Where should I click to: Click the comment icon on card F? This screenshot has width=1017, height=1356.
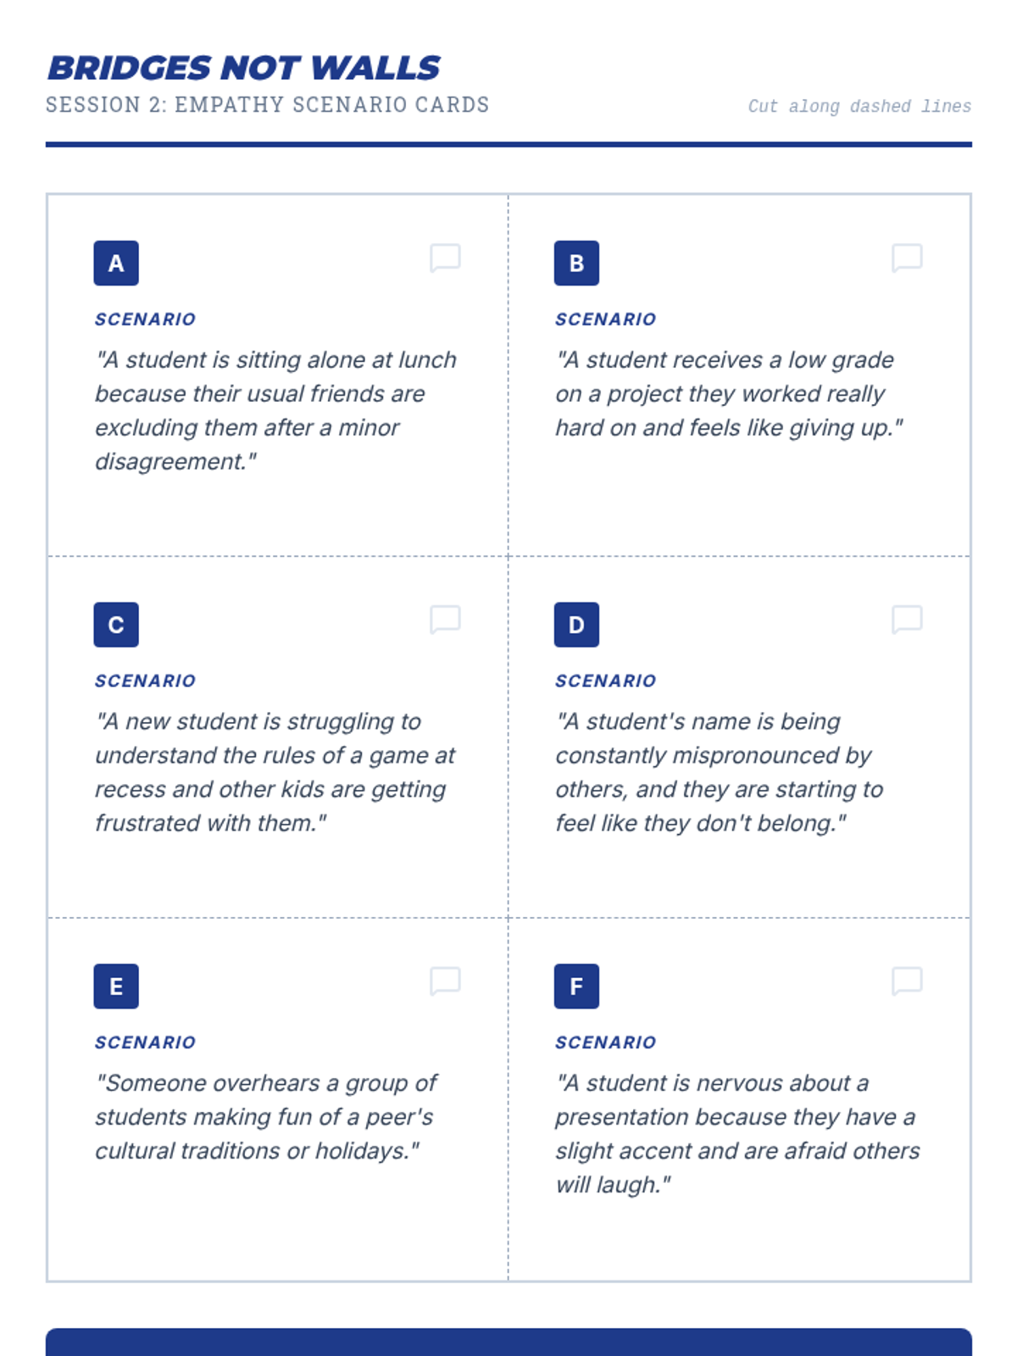click(907, 981)
